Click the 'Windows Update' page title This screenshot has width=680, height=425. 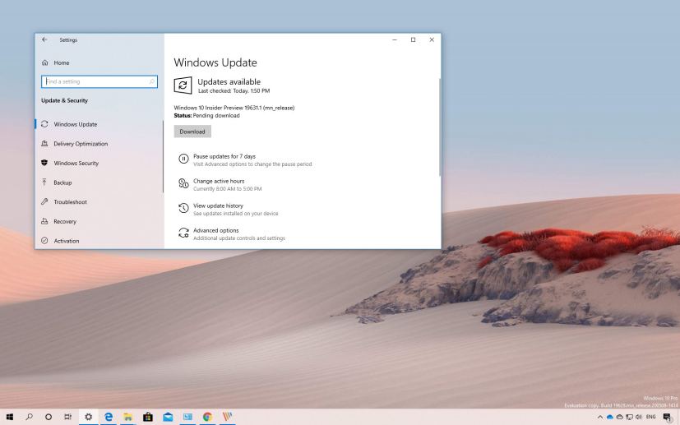coord(215,62)
